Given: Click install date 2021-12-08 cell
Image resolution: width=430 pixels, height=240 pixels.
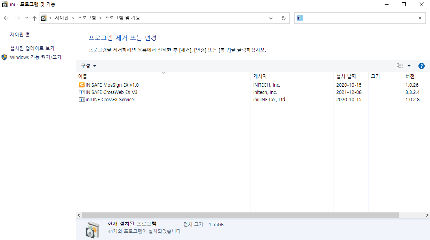Looking at the screenshot, I should [x=349, y=92].
